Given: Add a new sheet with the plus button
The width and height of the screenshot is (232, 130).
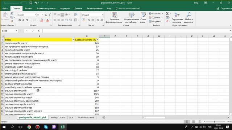Looking at the screenshot, I should click(x=104, y=117).
